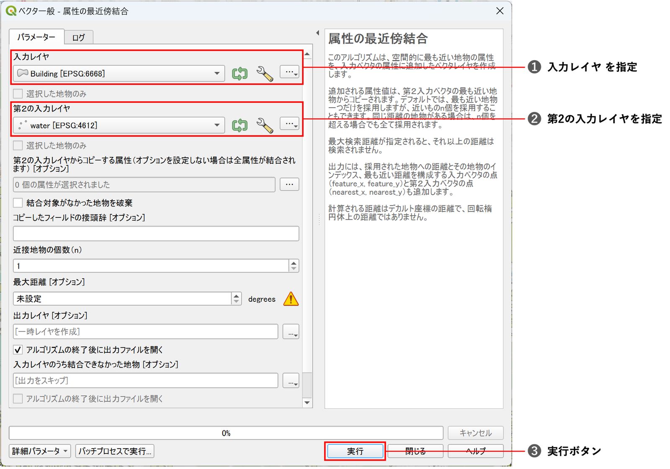Image resolution: width=670 pixels, height=469 pixels.
Task: Toggle 選択した地物のみ under 第2の入力レイヤ
Action: [x=18, y=145]
